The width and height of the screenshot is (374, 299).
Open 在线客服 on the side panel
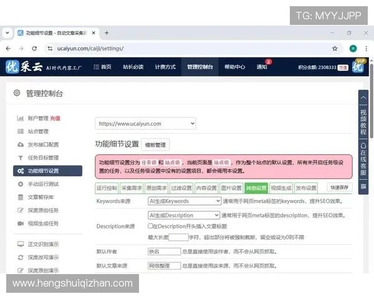coord(363,159)
